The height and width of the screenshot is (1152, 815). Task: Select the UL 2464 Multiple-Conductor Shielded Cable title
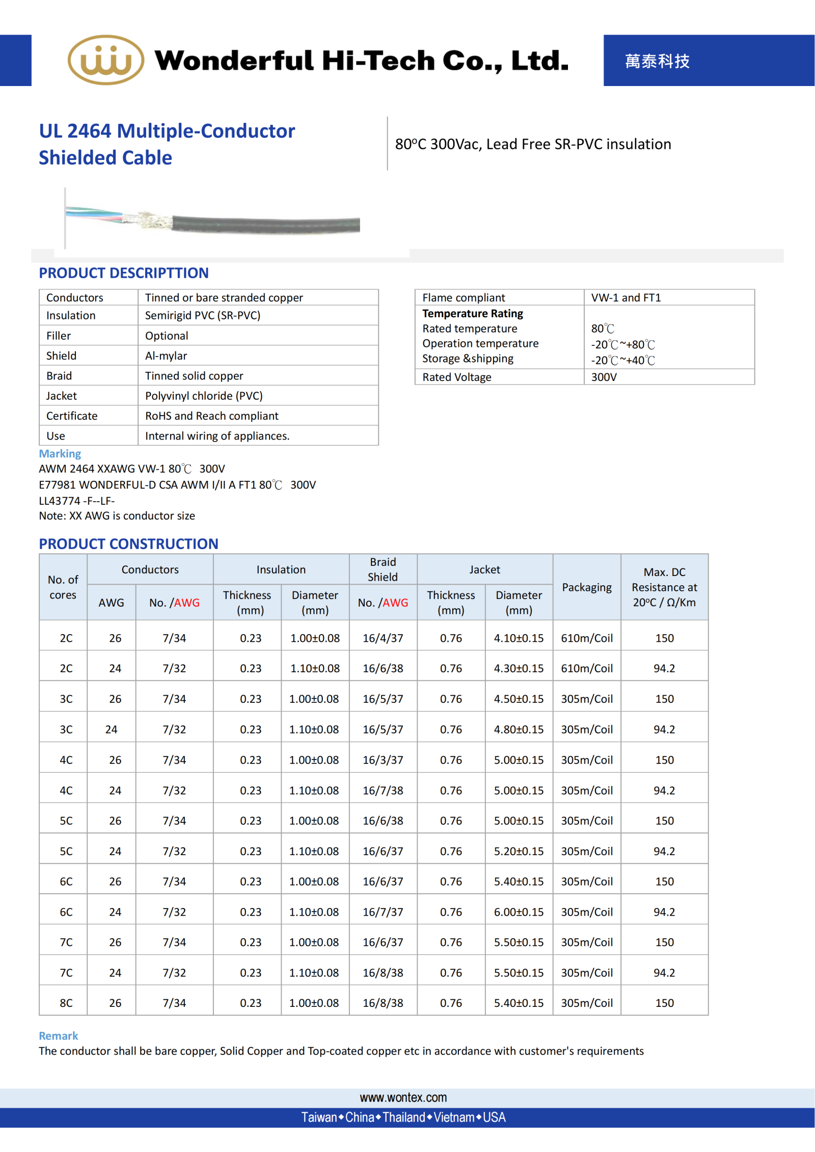coord(167,144)
